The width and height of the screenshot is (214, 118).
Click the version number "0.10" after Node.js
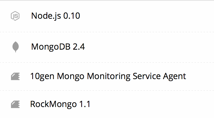point(72,16)
